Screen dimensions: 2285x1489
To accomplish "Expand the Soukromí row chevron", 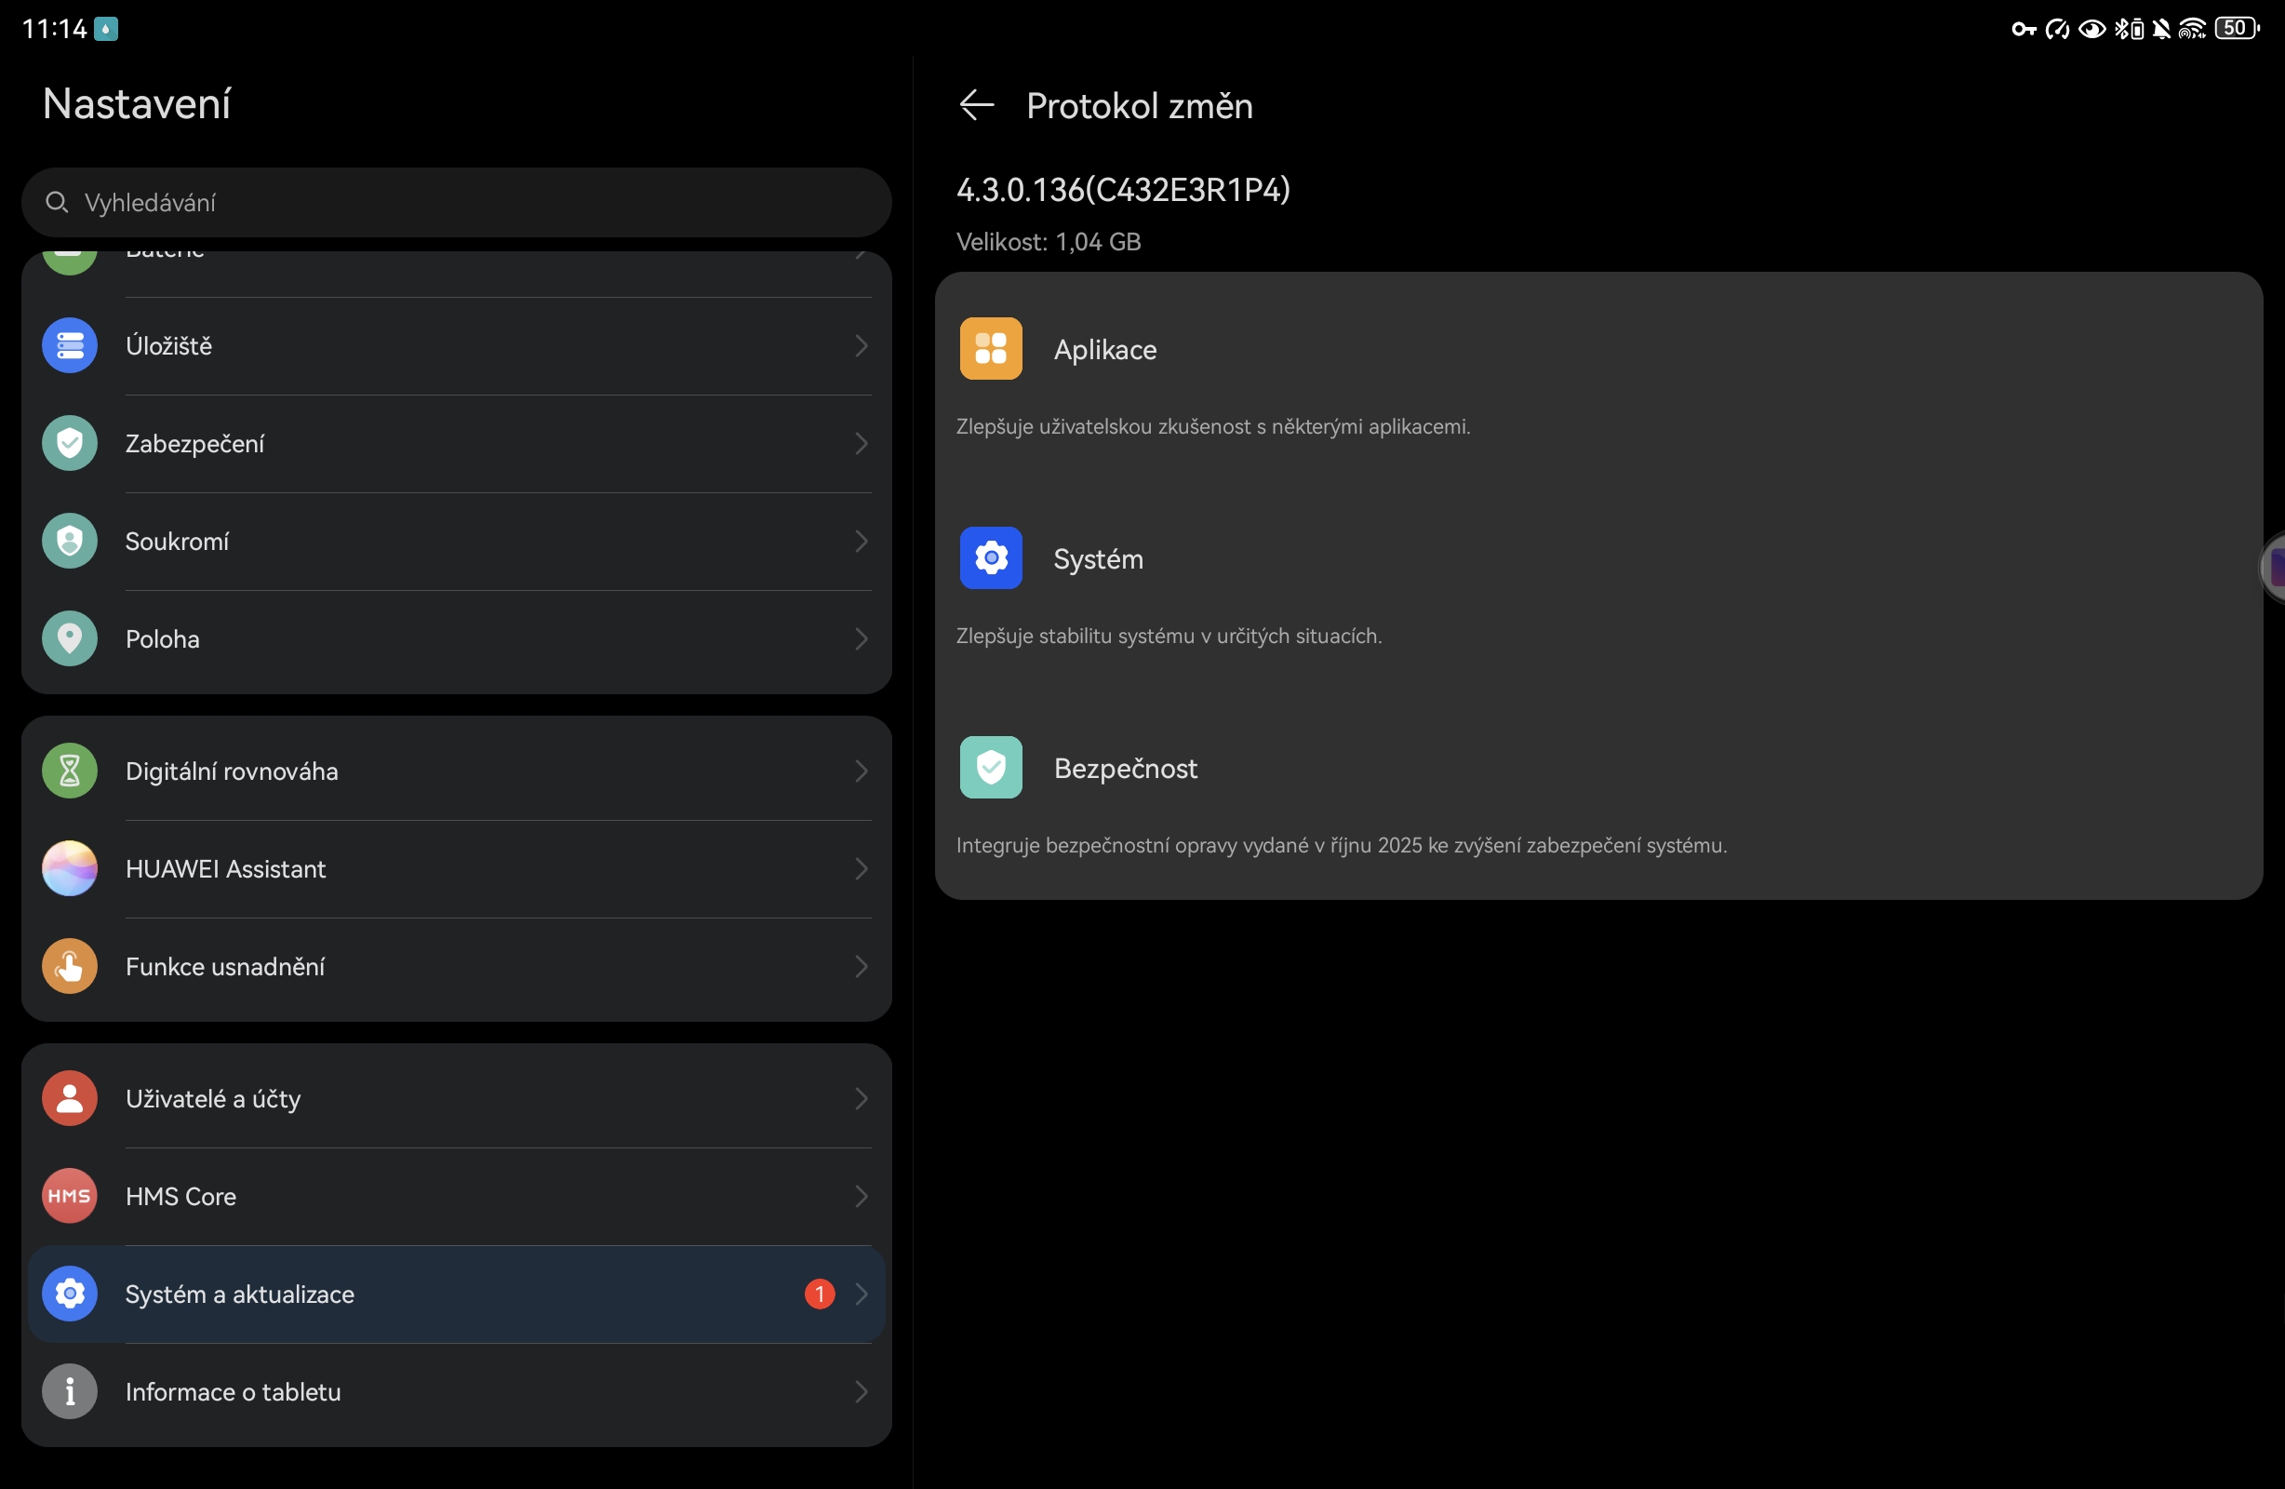I will [x=862, y=541].
